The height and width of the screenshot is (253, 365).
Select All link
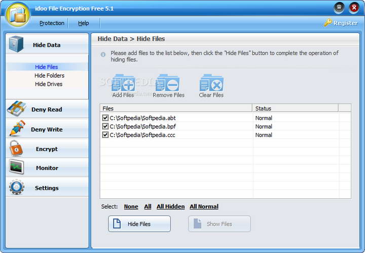(148, 206)
